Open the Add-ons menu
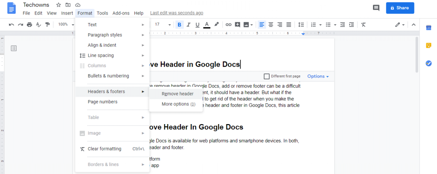 [x=121, y=13]
